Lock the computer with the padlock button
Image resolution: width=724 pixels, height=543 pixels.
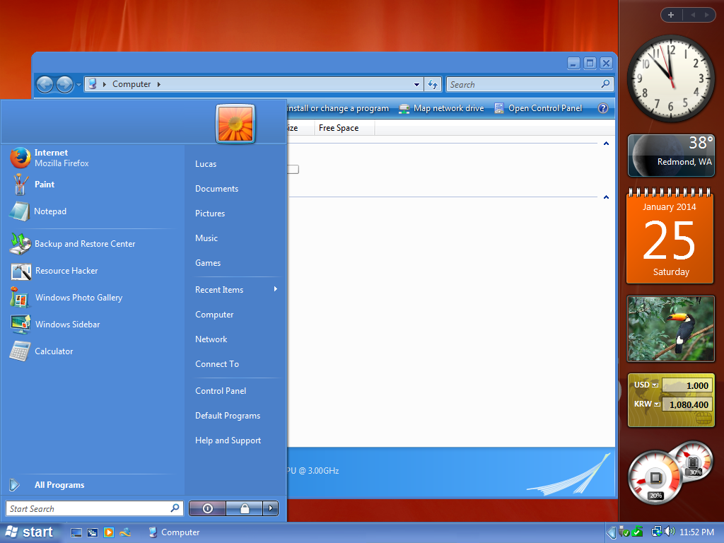point(245,508)
